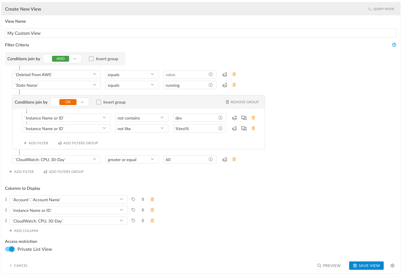Click info icon in %test% value field

pos(220,128)
